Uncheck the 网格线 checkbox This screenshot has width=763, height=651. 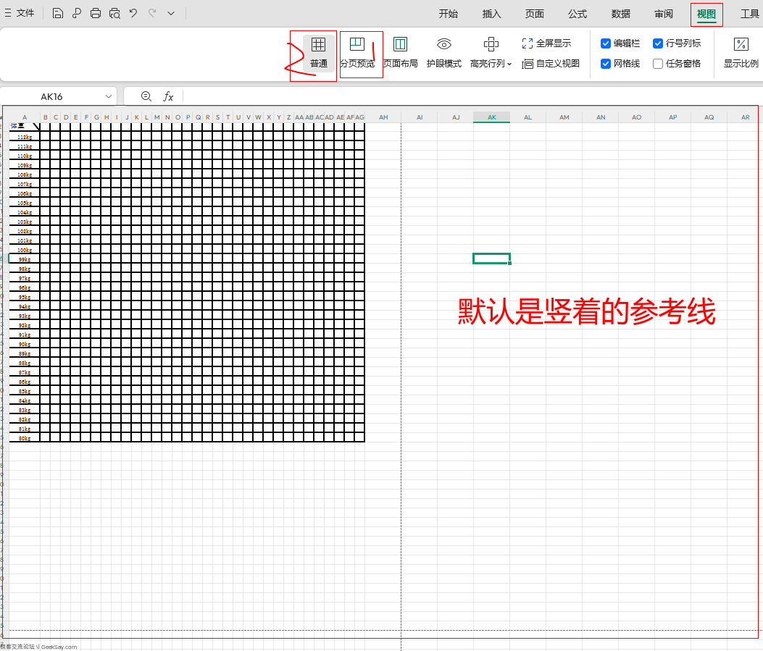click(x=606, y=64)
